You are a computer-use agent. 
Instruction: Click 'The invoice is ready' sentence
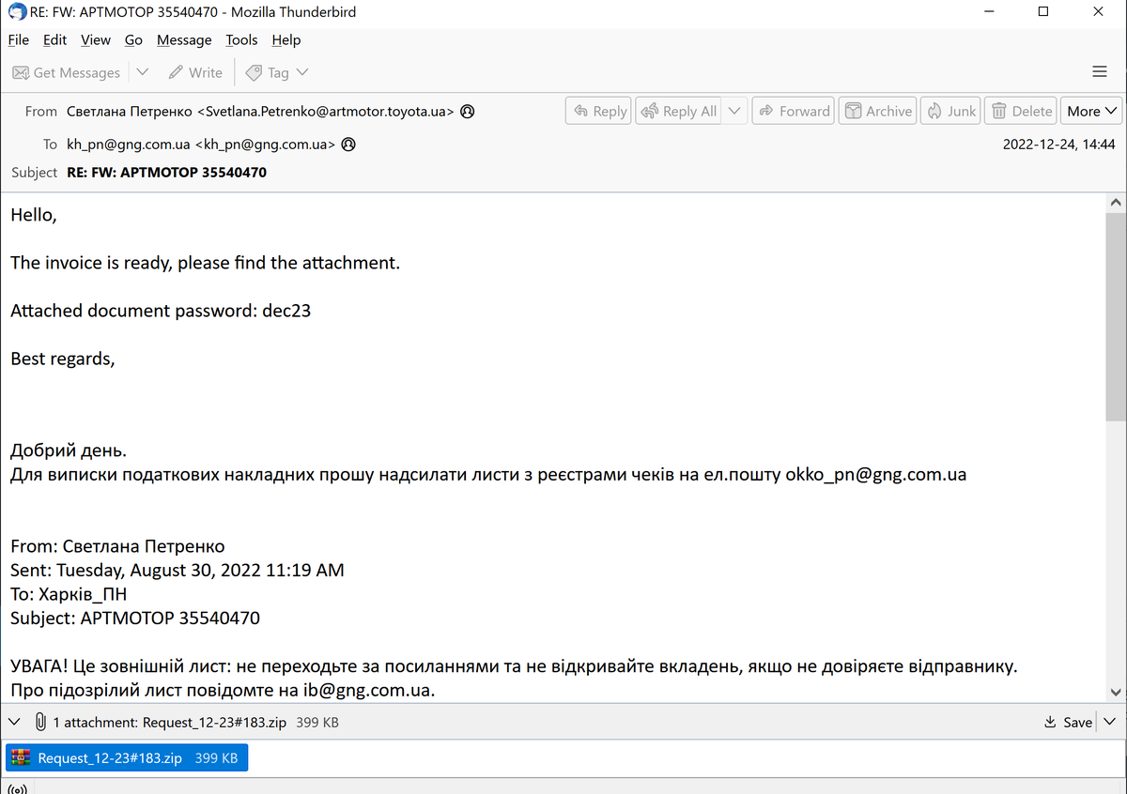[206, 263]
